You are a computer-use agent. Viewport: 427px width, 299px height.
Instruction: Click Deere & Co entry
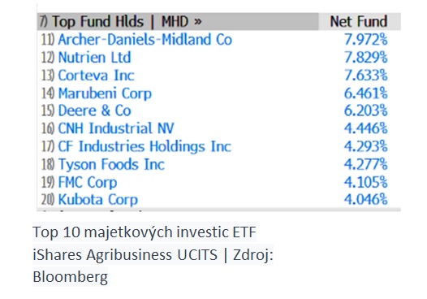[94, 110]
